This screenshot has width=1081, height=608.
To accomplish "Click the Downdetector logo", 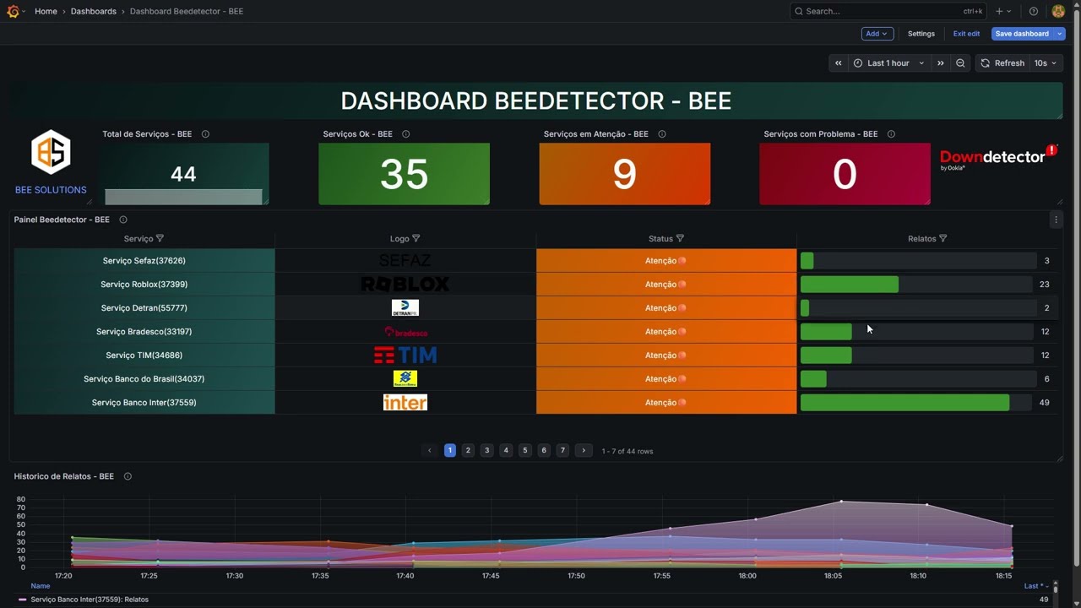I will [998, 157].
